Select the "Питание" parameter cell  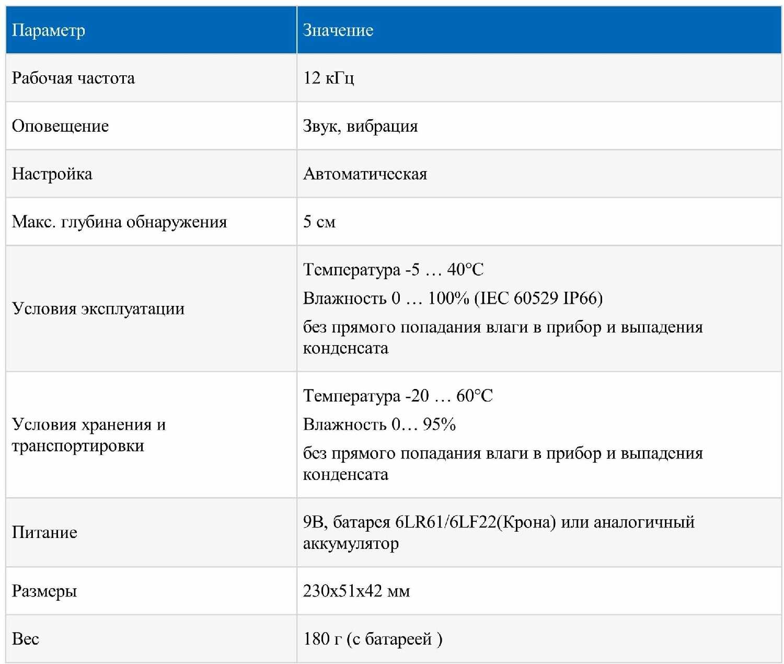(x=44, y=532)
